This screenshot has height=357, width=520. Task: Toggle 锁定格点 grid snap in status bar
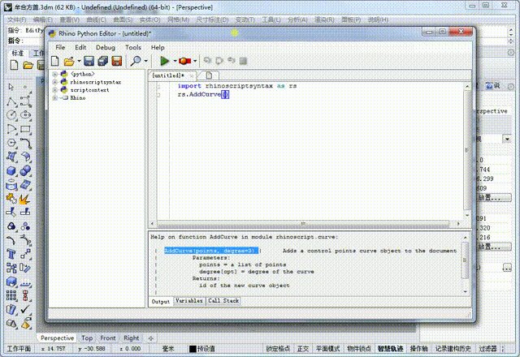click(278, 348)
